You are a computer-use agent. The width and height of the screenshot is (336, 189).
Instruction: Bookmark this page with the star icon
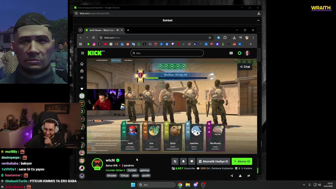pyautogui.click(x=210, y=38)
